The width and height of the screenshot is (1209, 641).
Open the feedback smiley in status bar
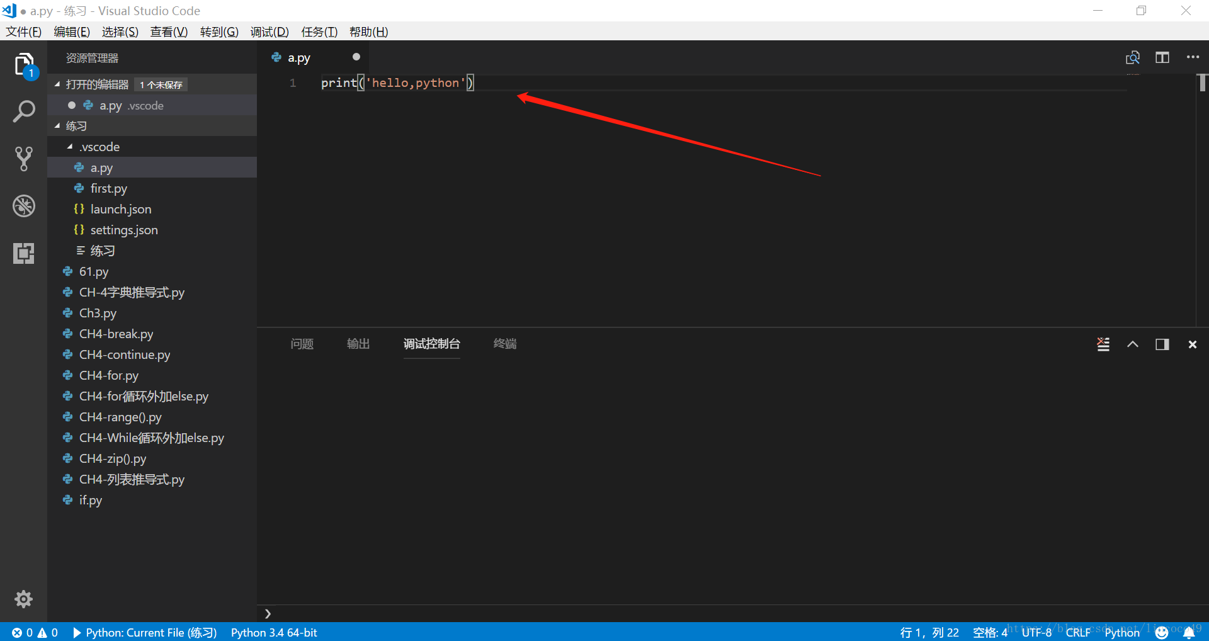[1162, 632]
